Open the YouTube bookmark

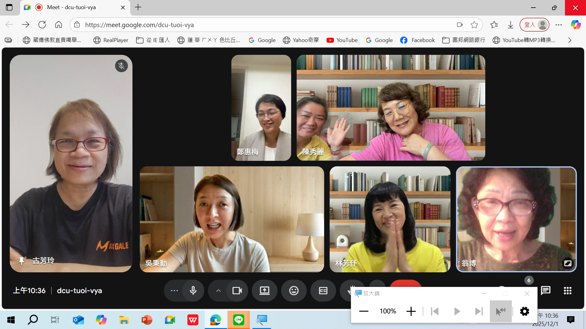click(342, 40)
